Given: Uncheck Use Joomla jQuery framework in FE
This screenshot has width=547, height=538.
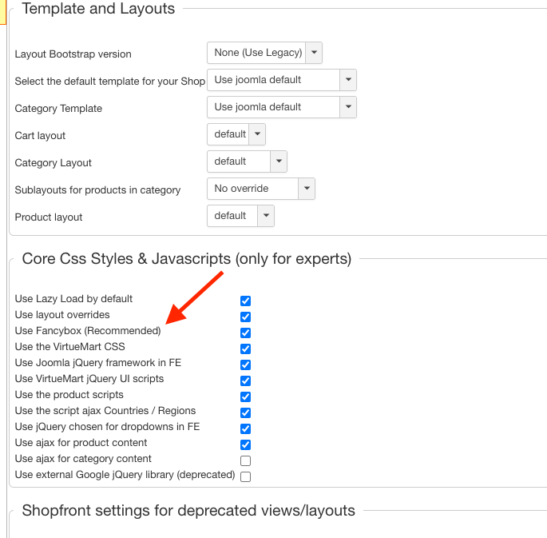Looking at the screenshot, I should pos(245,365).
